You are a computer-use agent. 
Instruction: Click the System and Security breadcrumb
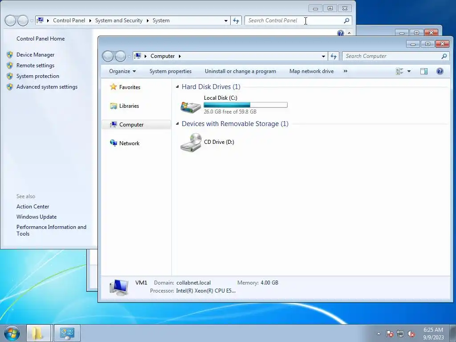(x=118, y=20)
